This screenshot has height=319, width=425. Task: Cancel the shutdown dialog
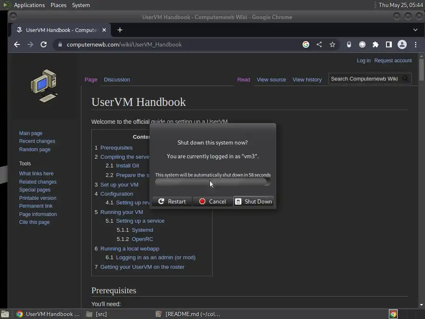tap(213, 201)
